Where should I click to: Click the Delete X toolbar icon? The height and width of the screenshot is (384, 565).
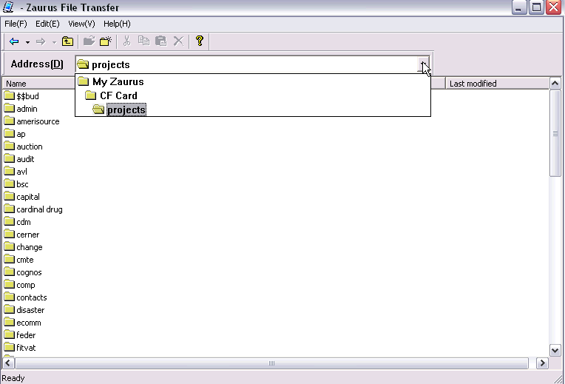[x=178, y=41]
